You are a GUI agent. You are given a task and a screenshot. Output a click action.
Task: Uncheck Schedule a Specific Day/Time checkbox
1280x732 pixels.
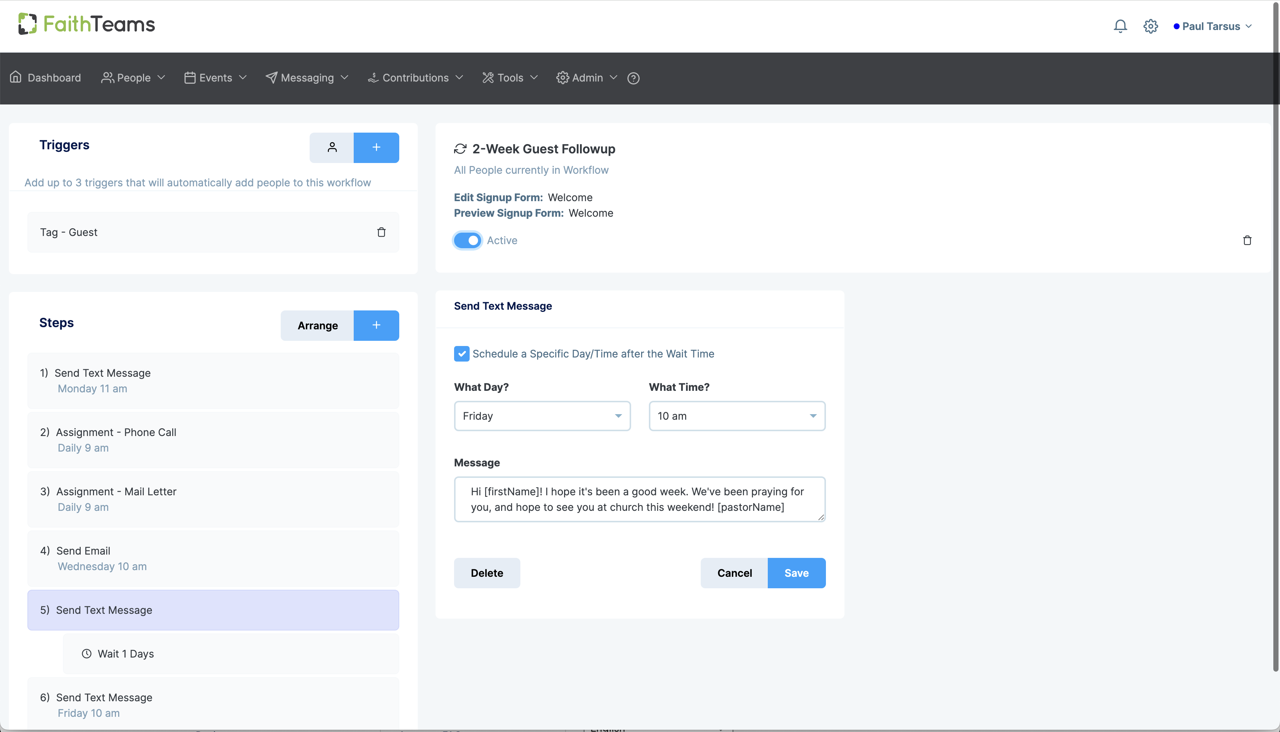(x=461, y=353)
